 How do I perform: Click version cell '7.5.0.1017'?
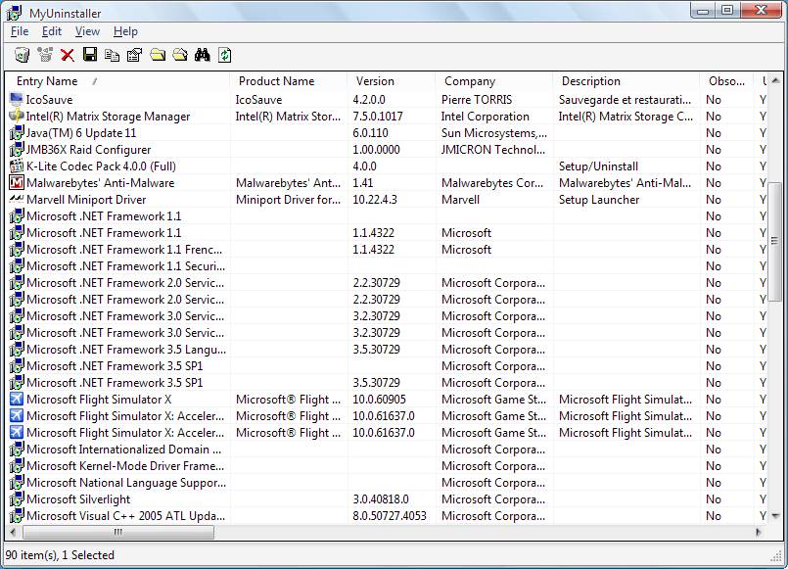378,117
